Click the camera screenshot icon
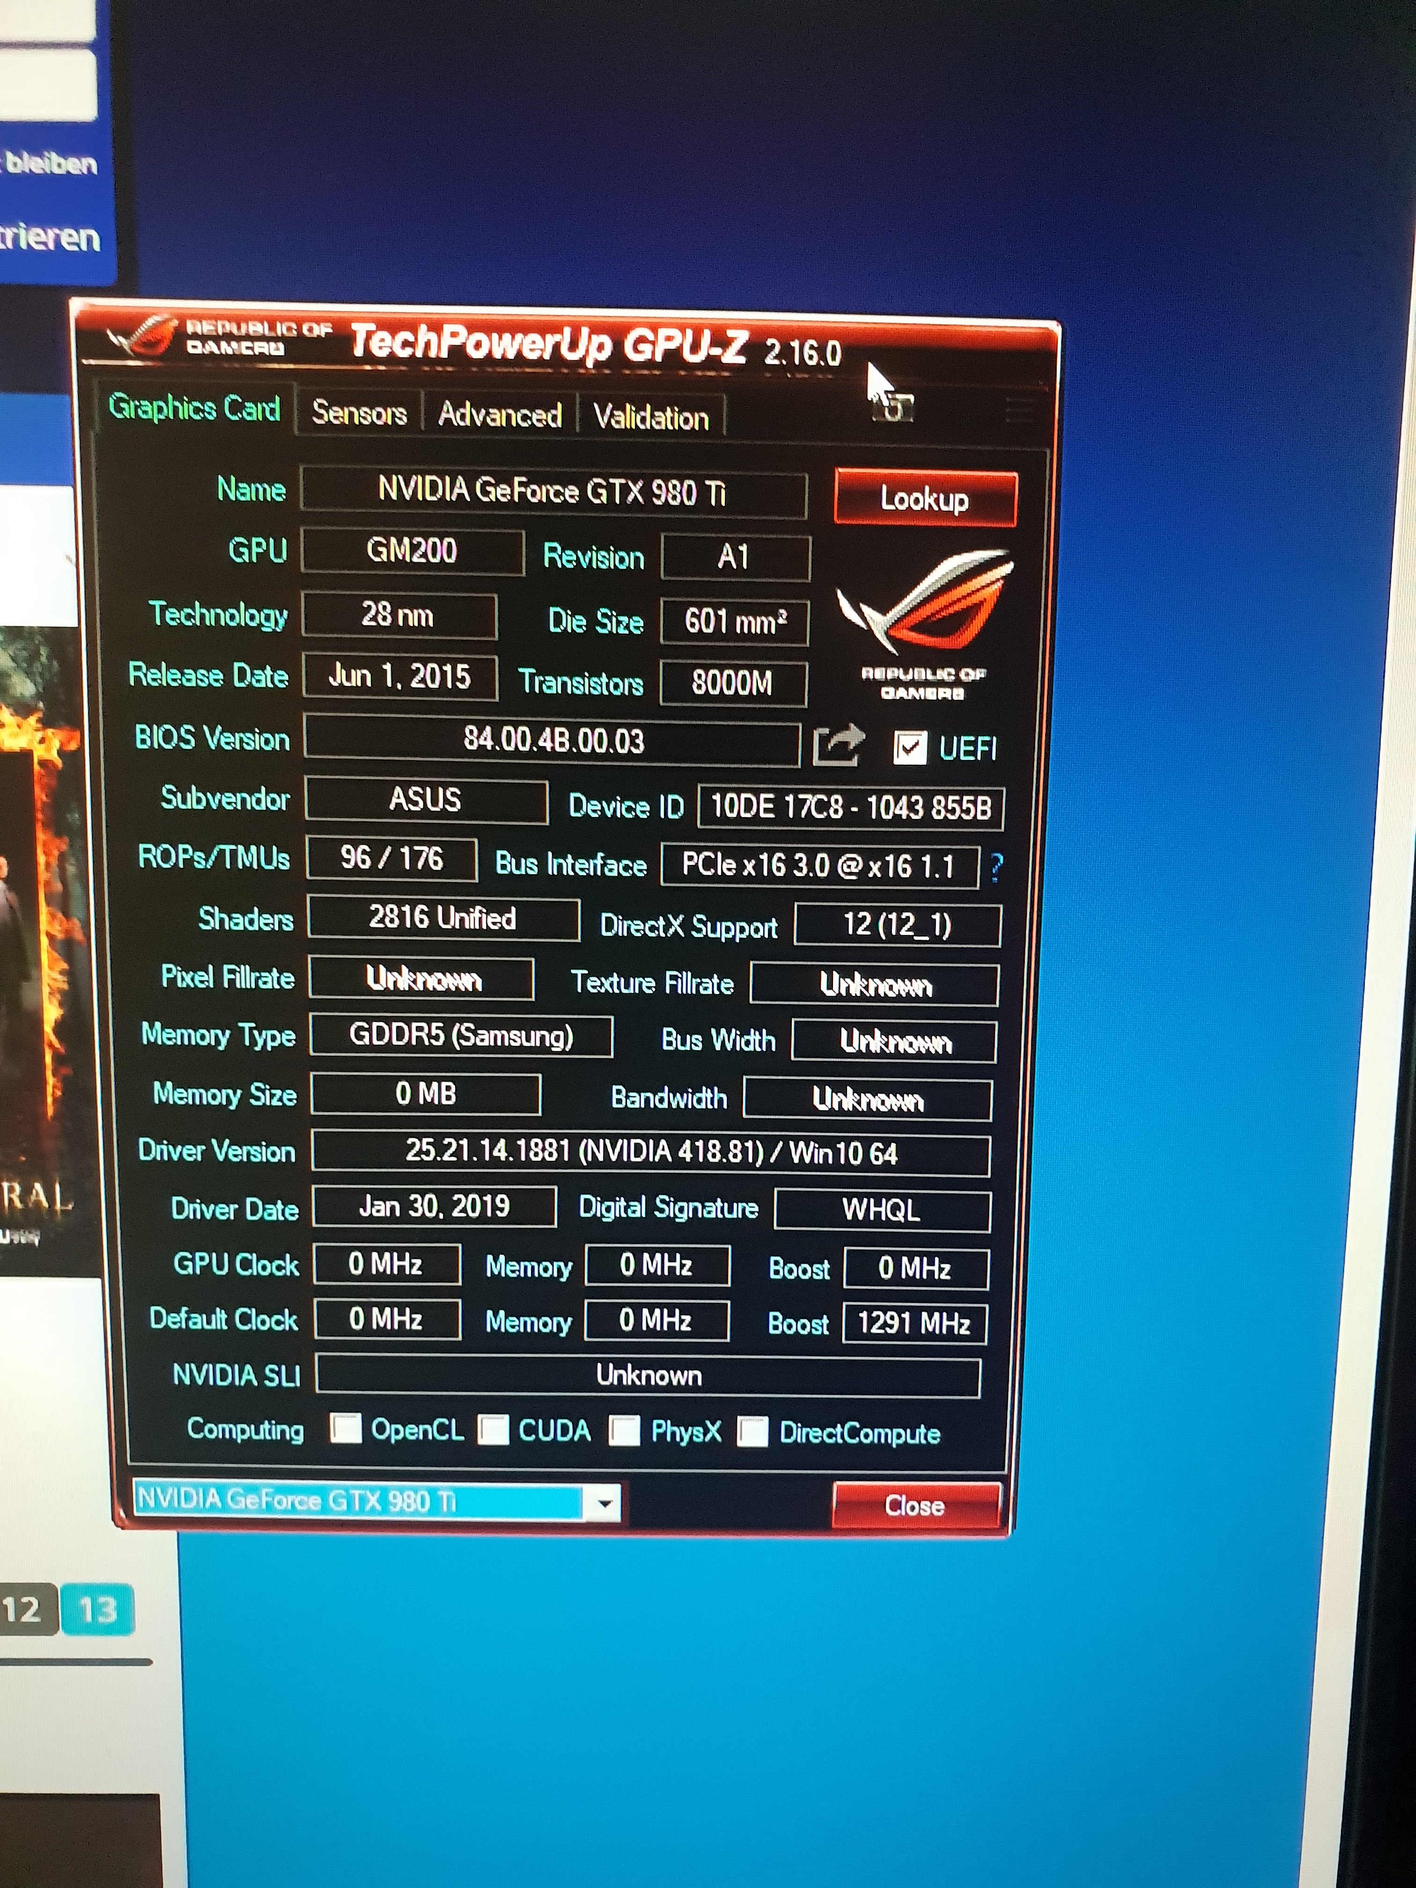Viewport: 1416px width, 1888px height. 893,407
